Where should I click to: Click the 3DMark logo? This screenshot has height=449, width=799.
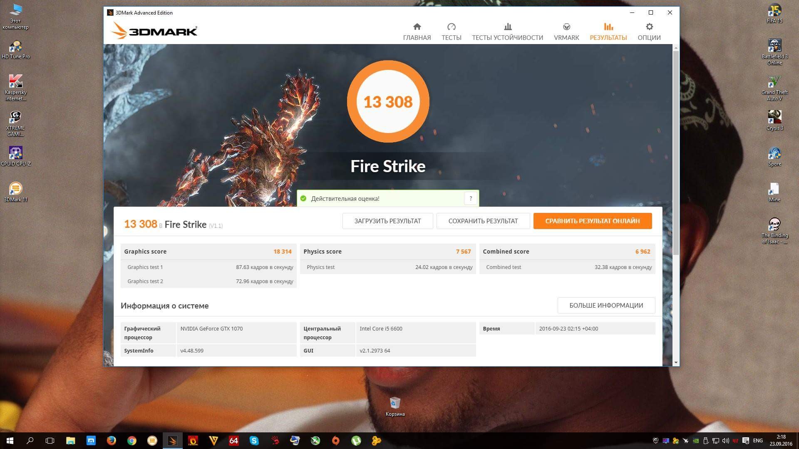tap(154, 31)
